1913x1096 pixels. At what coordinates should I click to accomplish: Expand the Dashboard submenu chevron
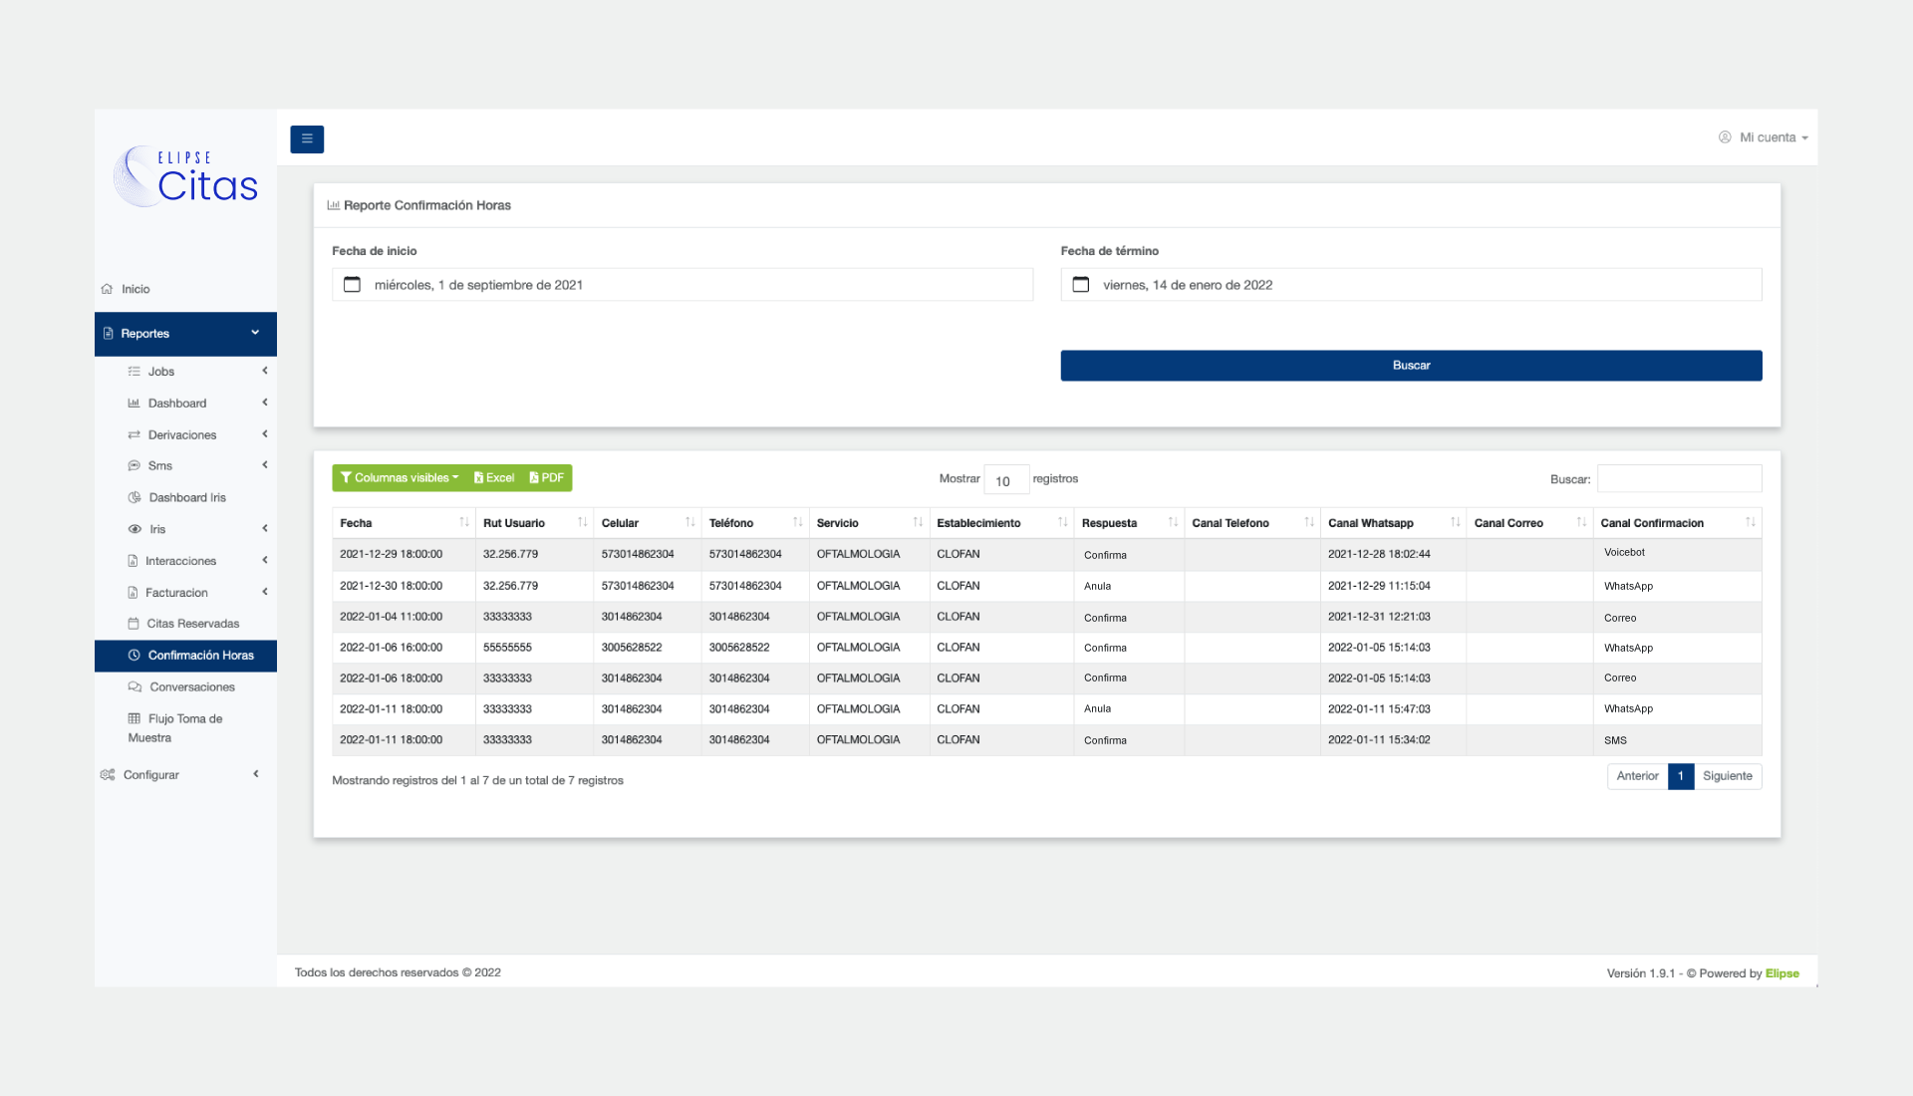coord(265,403)
